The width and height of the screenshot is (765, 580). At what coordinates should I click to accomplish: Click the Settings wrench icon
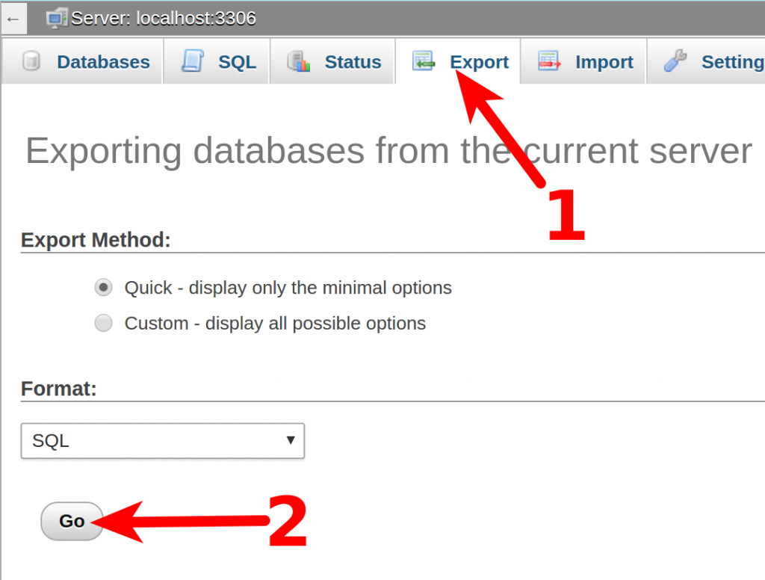676,62
